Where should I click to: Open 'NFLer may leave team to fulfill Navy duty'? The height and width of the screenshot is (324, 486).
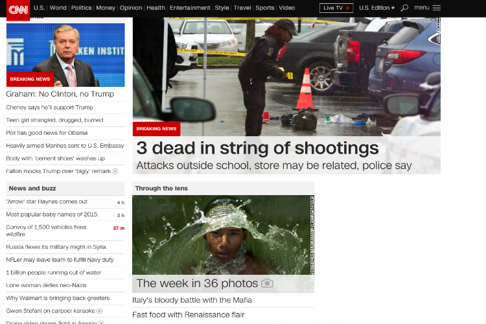click(60, 260)
